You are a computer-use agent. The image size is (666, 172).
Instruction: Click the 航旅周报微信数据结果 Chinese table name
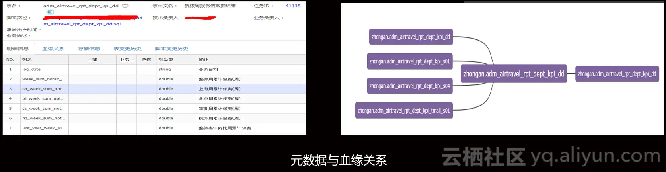coord(210,6)
